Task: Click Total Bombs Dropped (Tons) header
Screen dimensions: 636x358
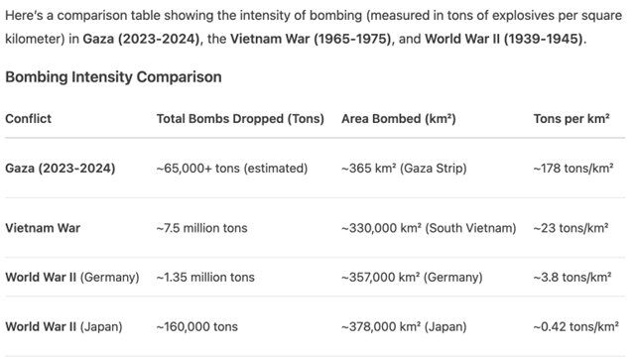Action: tap(240, 119)
